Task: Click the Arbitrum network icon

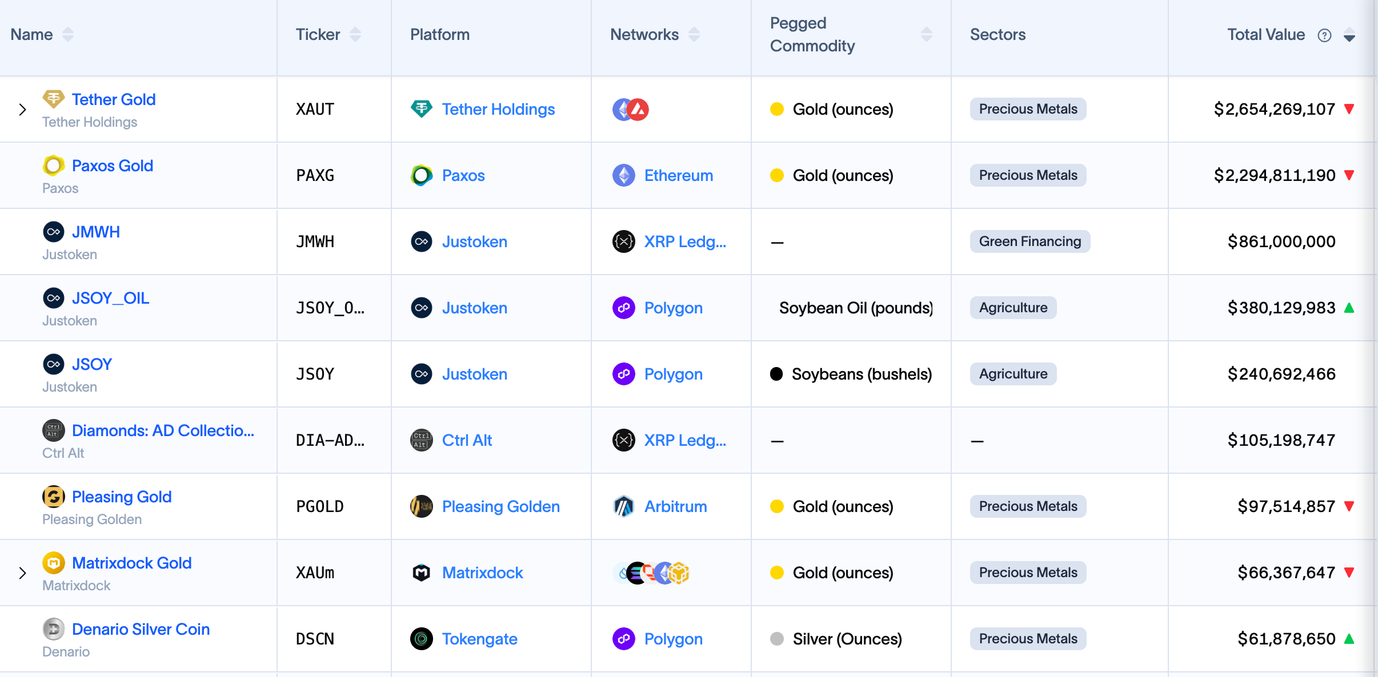Action: [623, 506]
